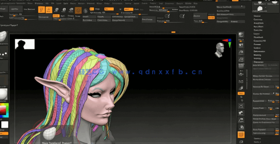Click the BPR render icon
280x144 pixels.
pos(241,35)
